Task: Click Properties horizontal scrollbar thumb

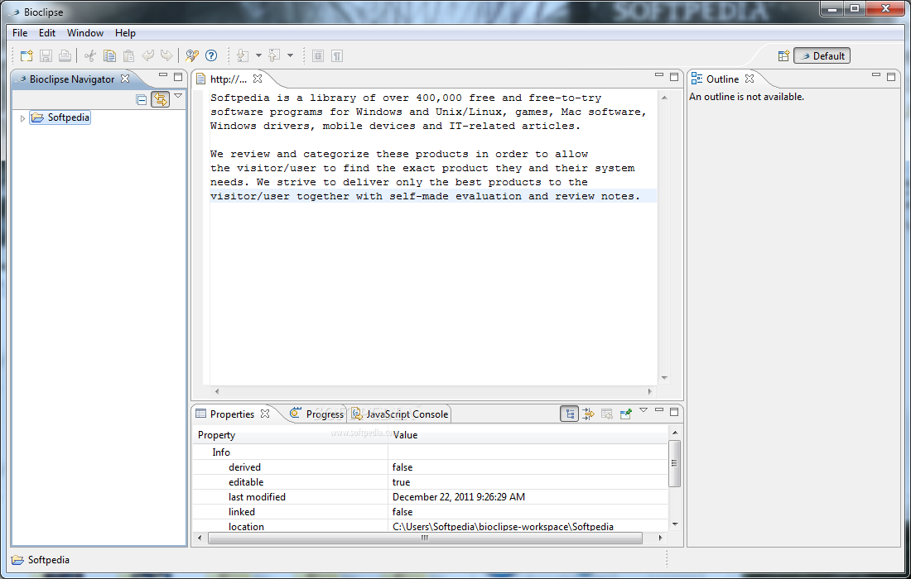Action: pyautogui.click(x=425, y=538)
